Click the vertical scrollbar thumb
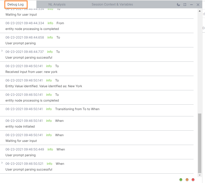The height and width of the screenshot is (183, 205). click(x=200, y=143)
